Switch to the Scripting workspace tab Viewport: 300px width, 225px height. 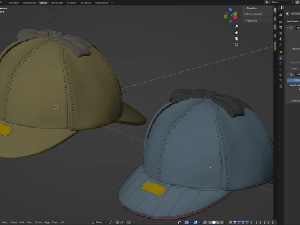point(72,2)
